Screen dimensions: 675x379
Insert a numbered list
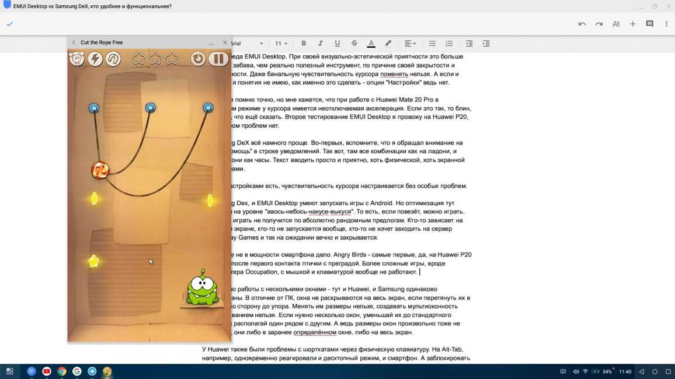coord(449,44)
